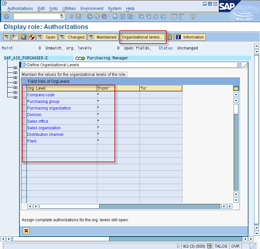Click the green Back arrow icon
The height and width of the screenshot is (249, 260).
pos(90,16)
